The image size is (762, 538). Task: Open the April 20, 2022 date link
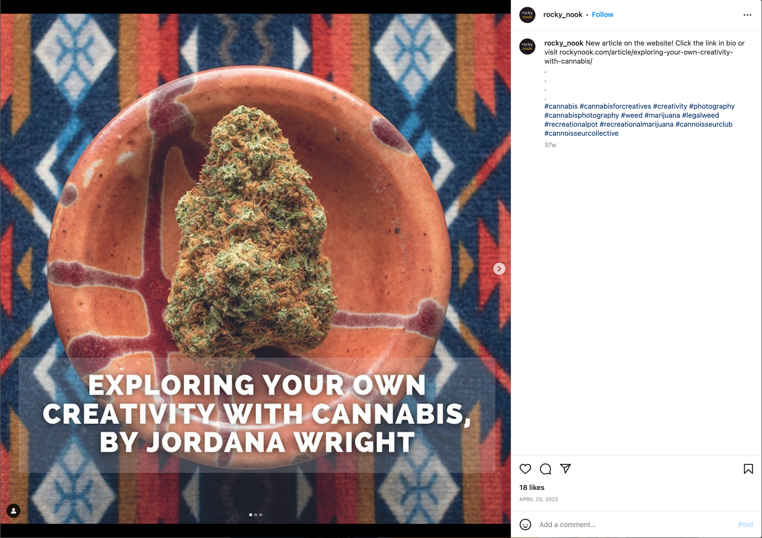538,499
